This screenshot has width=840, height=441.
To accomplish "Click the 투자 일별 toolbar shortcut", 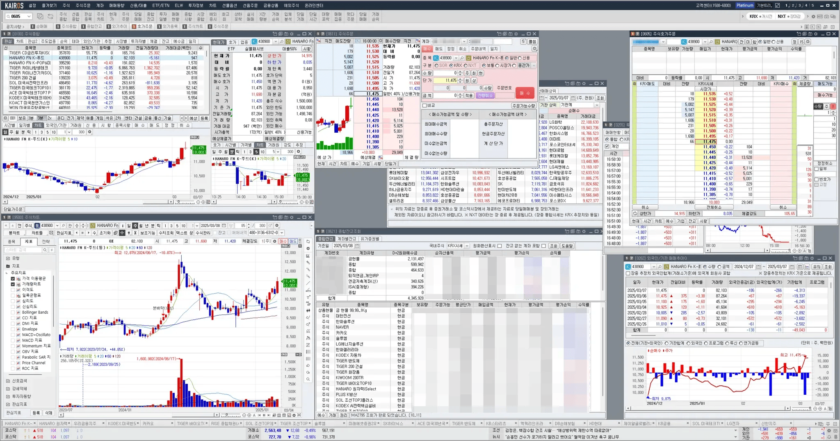I will pos(163,16).
